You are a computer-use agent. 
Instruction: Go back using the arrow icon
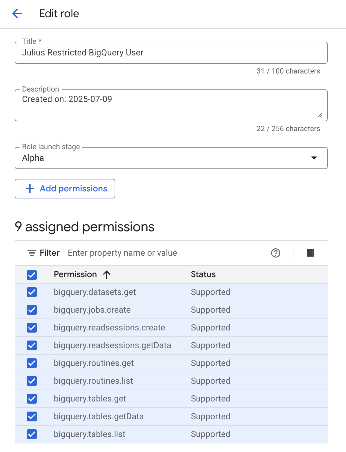tap(17, 13)
